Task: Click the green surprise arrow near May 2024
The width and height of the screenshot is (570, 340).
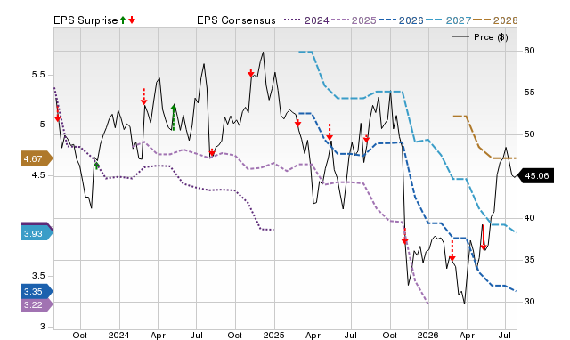Action: 174,117
